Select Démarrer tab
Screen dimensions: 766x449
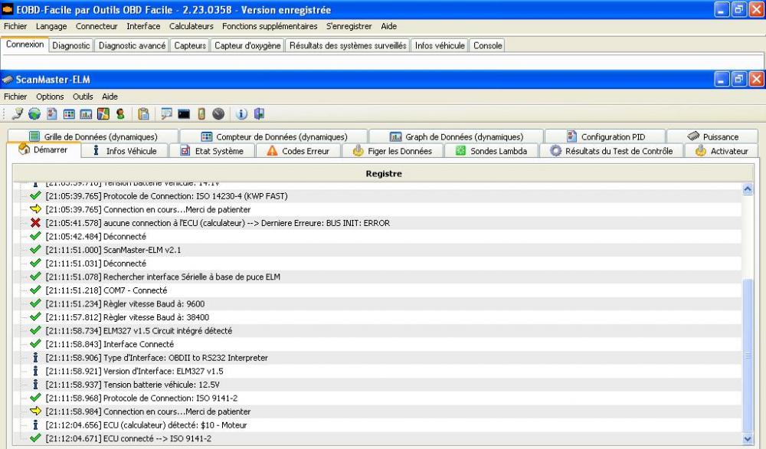click(x=44, y=149)
